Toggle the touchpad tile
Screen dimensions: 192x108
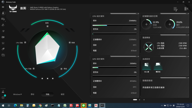pyautogui.click(x=158, y=67)
